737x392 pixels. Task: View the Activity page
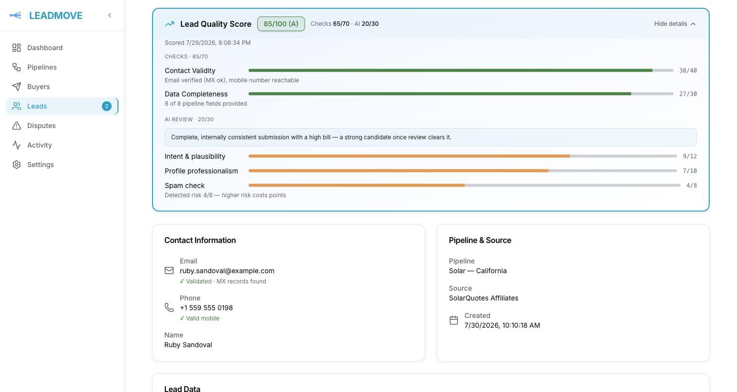pyautogui.click(x=62, y=145)
